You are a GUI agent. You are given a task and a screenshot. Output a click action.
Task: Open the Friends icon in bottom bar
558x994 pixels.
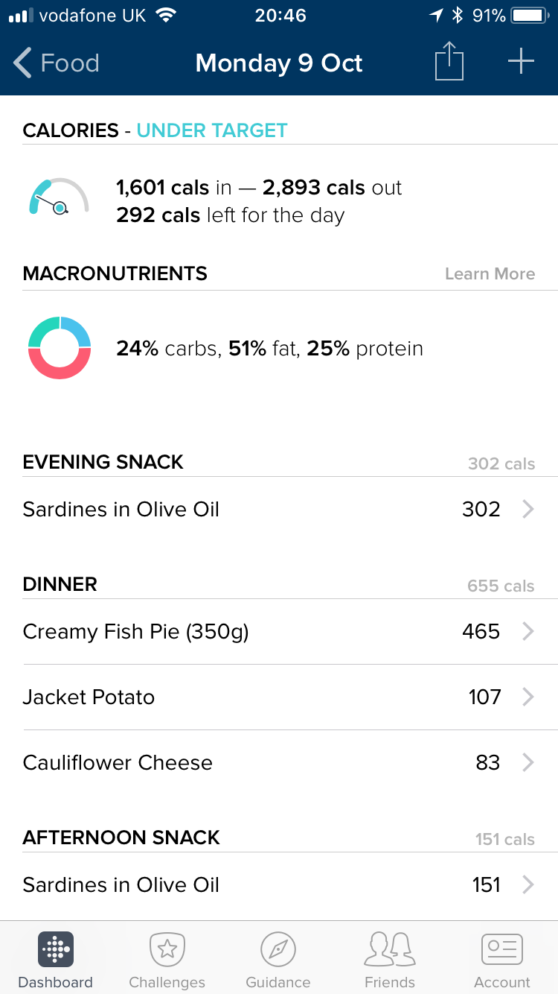pyautogui.click(x=390, y=949)
